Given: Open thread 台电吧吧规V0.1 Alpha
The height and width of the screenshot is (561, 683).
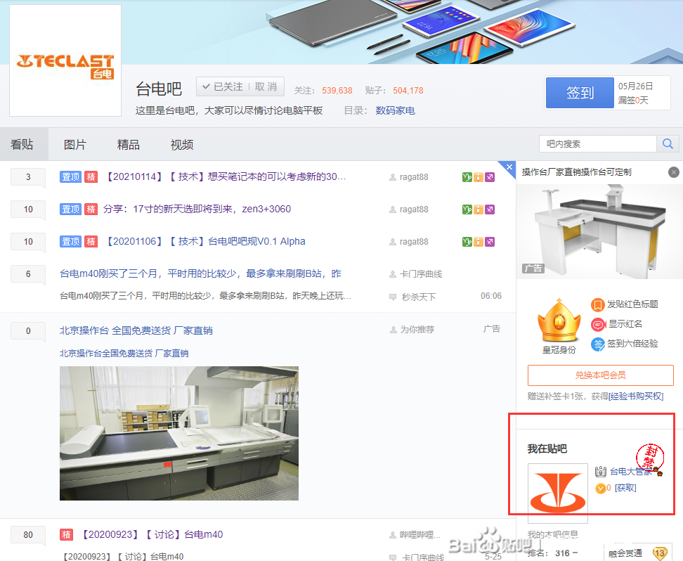Looking at the screenshot, I should [256, 241].
